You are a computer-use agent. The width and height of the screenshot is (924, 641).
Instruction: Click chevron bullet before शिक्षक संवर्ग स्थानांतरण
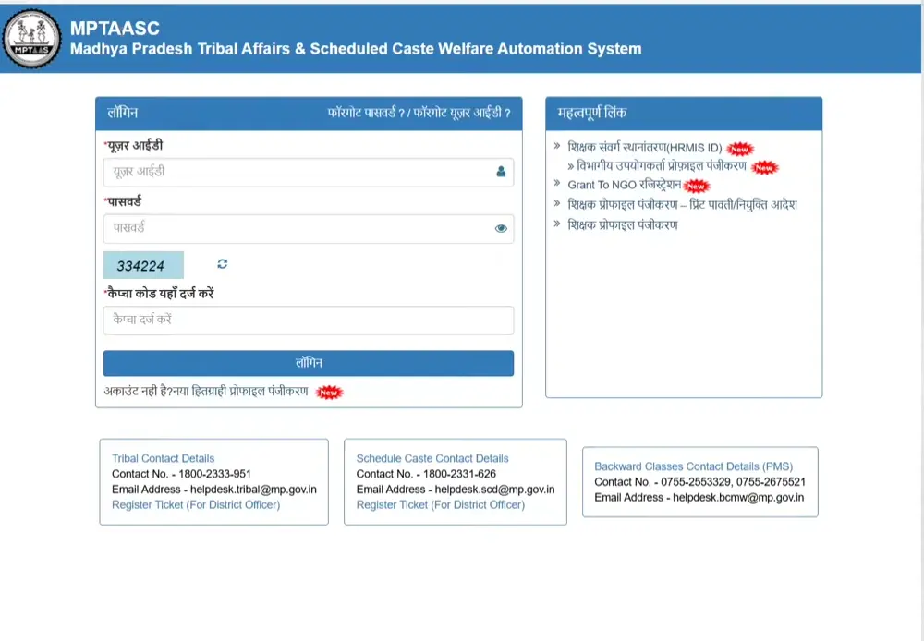tap(557, 145)
